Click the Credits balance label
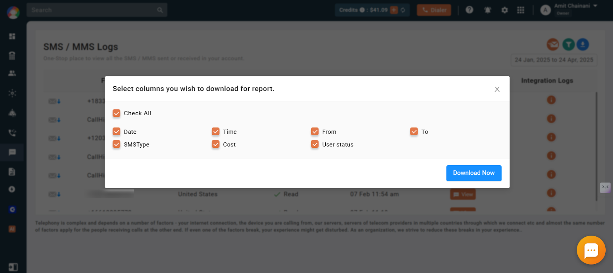613x273 pixels. (363, 10)
